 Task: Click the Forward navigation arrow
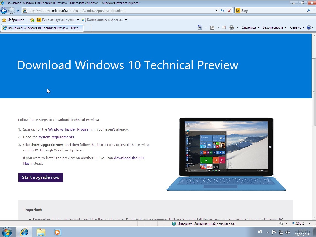tap(12, 10)
